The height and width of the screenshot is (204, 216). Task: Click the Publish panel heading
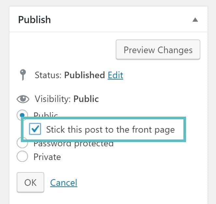pyautogui.click(x=35, y=20)
